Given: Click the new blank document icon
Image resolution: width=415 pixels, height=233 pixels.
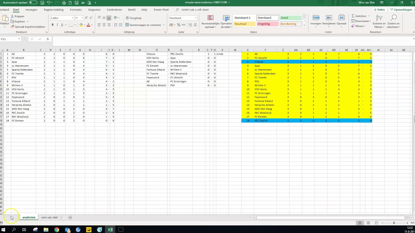Looking at the screenshot, I should point(70,3).
